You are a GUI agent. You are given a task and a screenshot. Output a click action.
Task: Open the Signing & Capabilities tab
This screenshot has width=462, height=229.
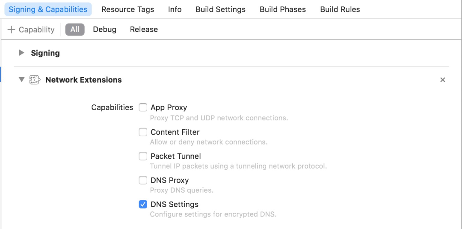pyautogui.click(x=48, y=9)
